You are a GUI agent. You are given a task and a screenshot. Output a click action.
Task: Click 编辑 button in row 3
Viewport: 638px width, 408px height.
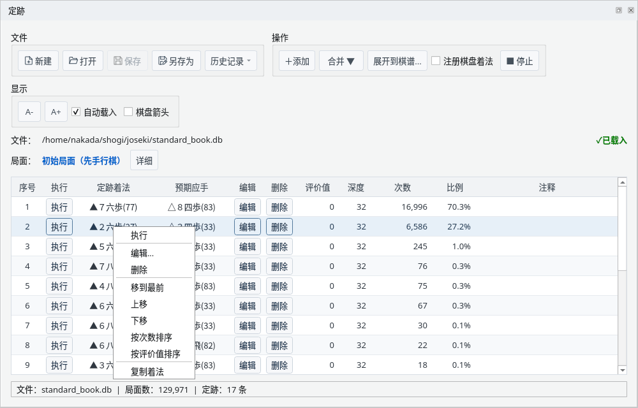248,247
